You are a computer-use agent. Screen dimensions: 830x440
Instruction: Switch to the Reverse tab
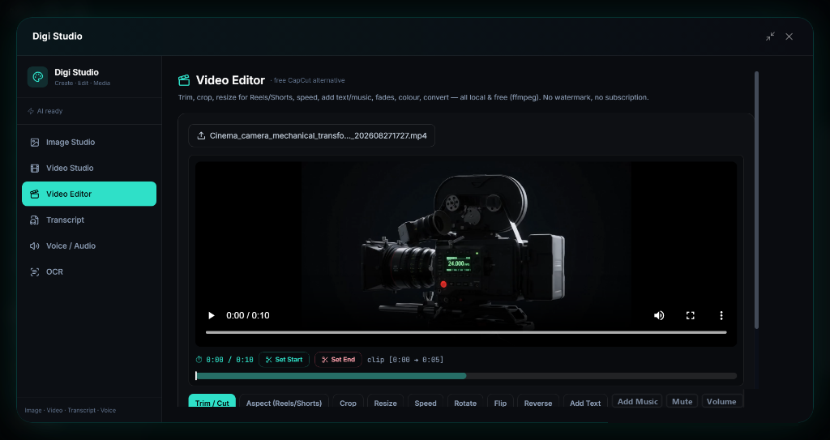tap(538, 401)
